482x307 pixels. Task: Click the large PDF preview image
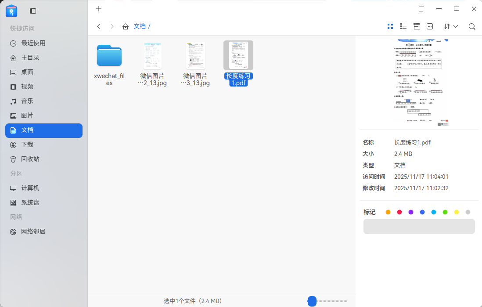point(420,83)
